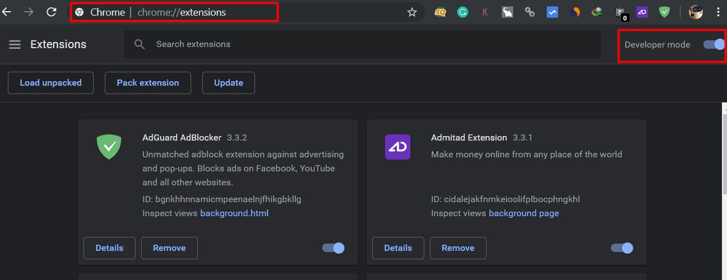This screenshot has width=727, height=280.
Task: Open AdGuard's background.html inspect view
Action: tap(234, 213)
